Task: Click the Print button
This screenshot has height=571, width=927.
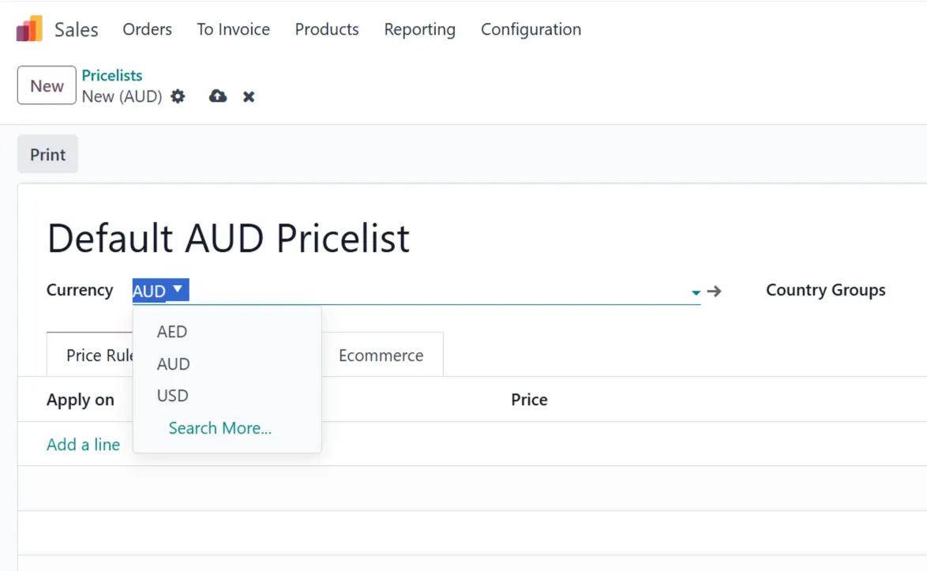Action: click(x=47, y=154)
